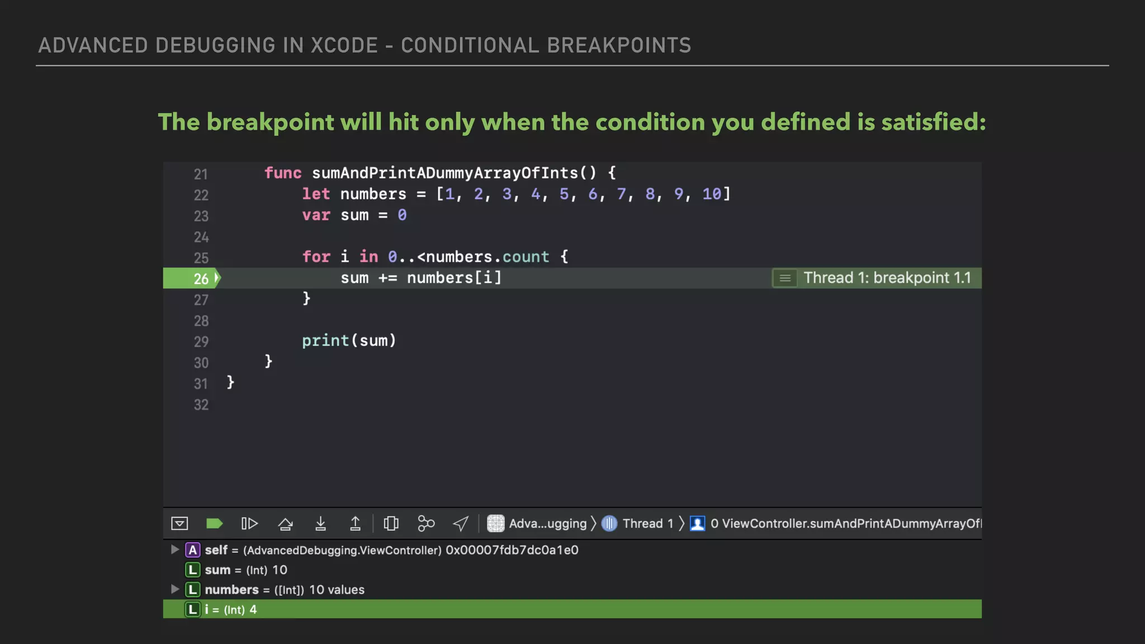This screenshot has width=1145, height=644.
Task: Click the stack frame person icon
Action: point(697,523)
